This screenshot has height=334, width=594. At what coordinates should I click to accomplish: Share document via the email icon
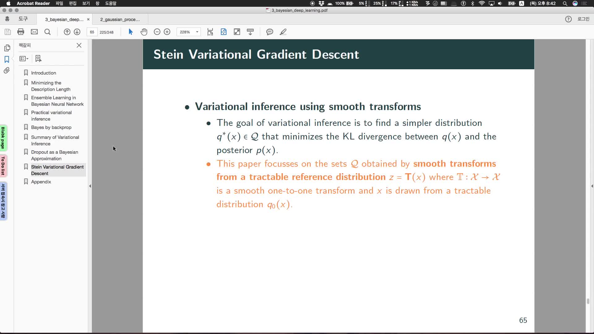click(x=34, y=32)
